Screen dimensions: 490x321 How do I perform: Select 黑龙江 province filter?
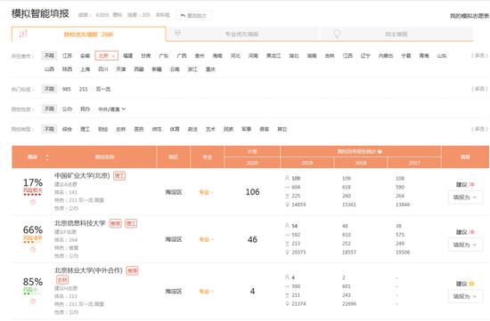point(274,55)
